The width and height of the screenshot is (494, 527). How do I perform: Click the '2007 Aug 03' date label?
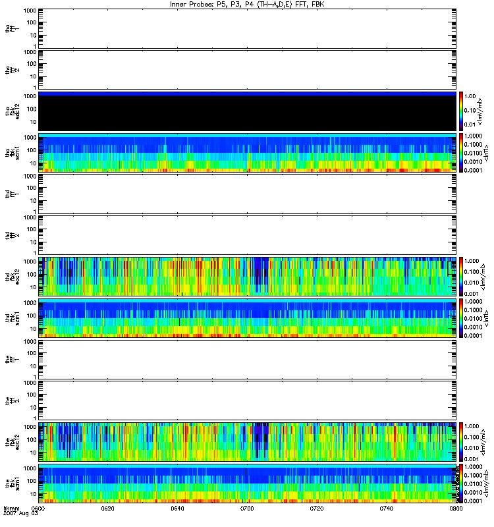click(20, 514)
